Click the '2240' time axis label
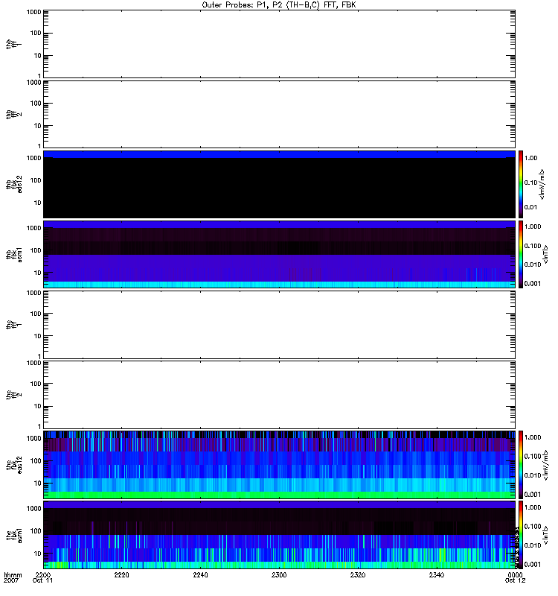This screenshot has height=596, width=558. pyautogui.click(x=200, y=574)
